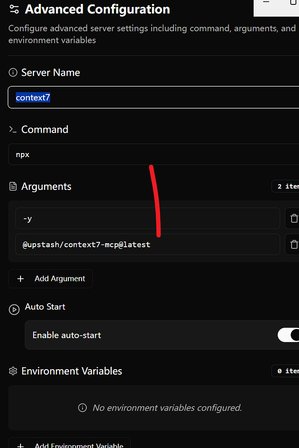The width and height of the screenshot is (299, 448).
Task: Click the Enable auto-start label
Action: coord(67,335)
